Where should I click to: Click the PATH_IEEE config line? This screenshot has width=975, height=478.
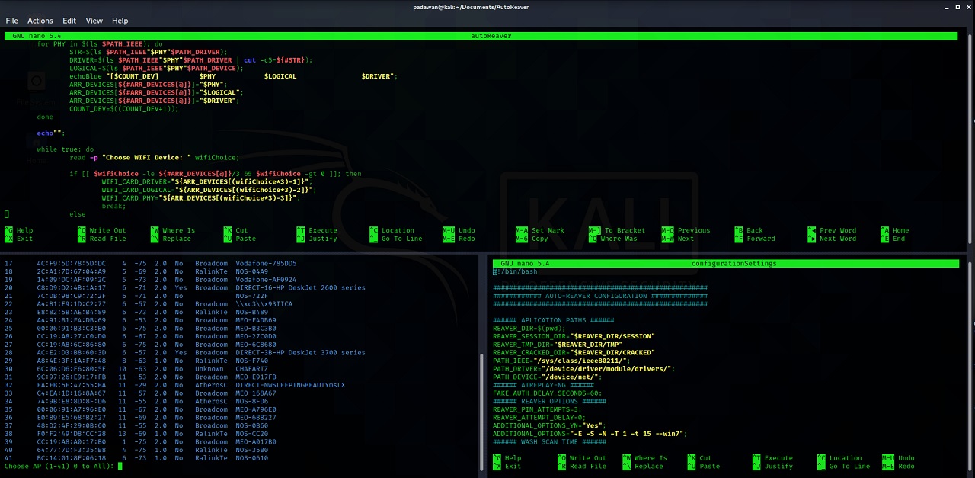click(x=561, y=361)
